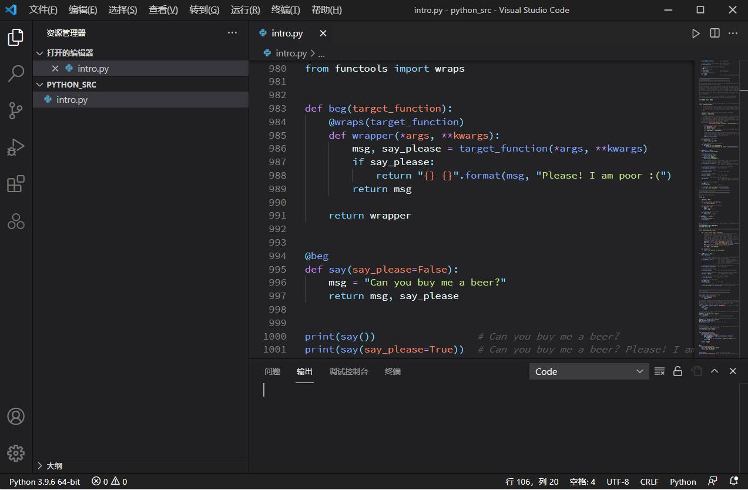748x490 pixels.
Task: Toggle the notifications bell in status bar
Action: [733, 481]
